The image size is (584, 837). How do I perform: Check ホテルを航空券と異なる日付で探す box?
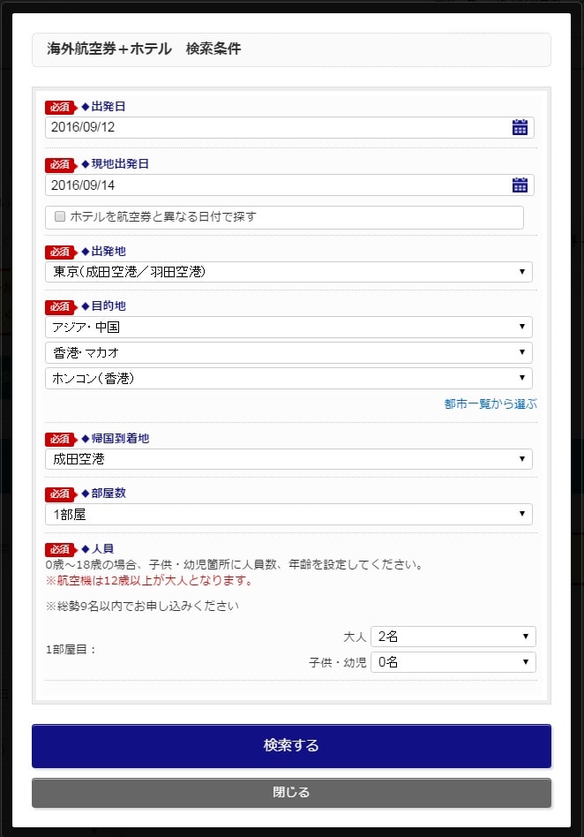click(60, 216)
